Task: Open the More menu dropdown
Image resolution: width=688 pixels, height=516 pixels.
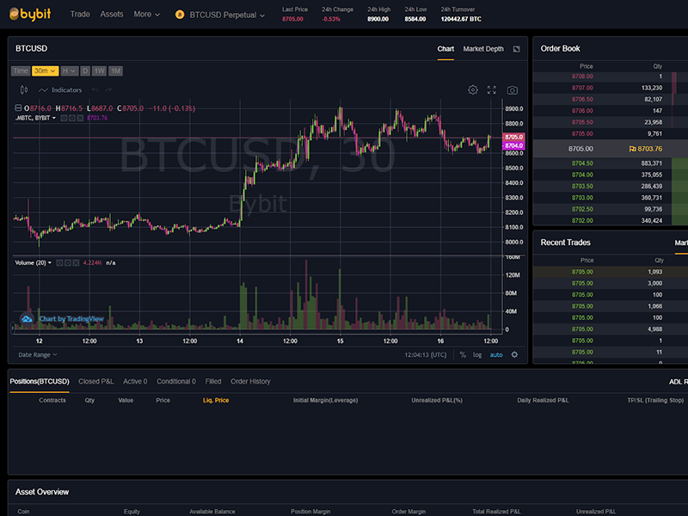Action: click(146, 15)
